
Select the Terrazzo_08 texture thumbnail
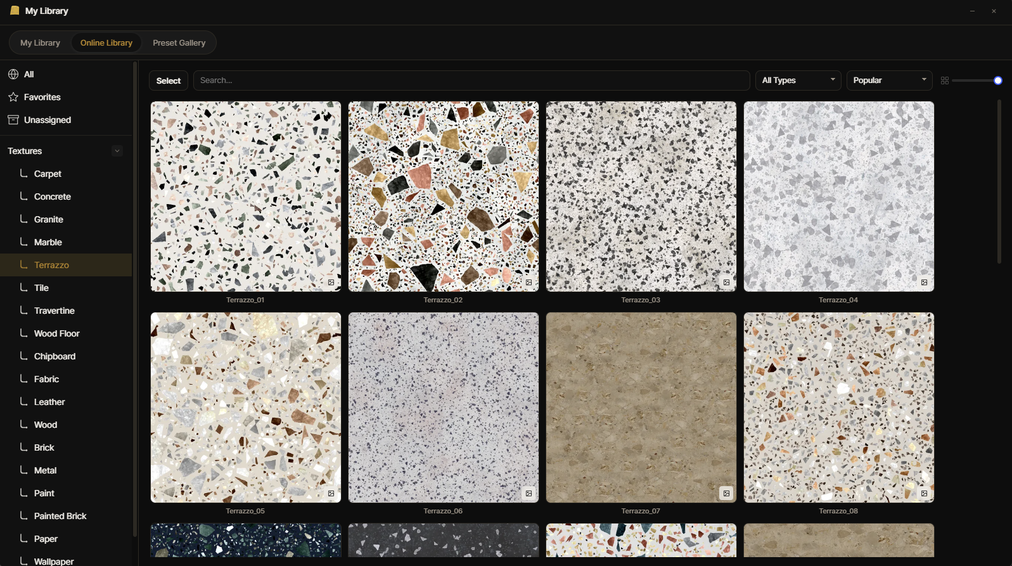[x=839, y=408]
